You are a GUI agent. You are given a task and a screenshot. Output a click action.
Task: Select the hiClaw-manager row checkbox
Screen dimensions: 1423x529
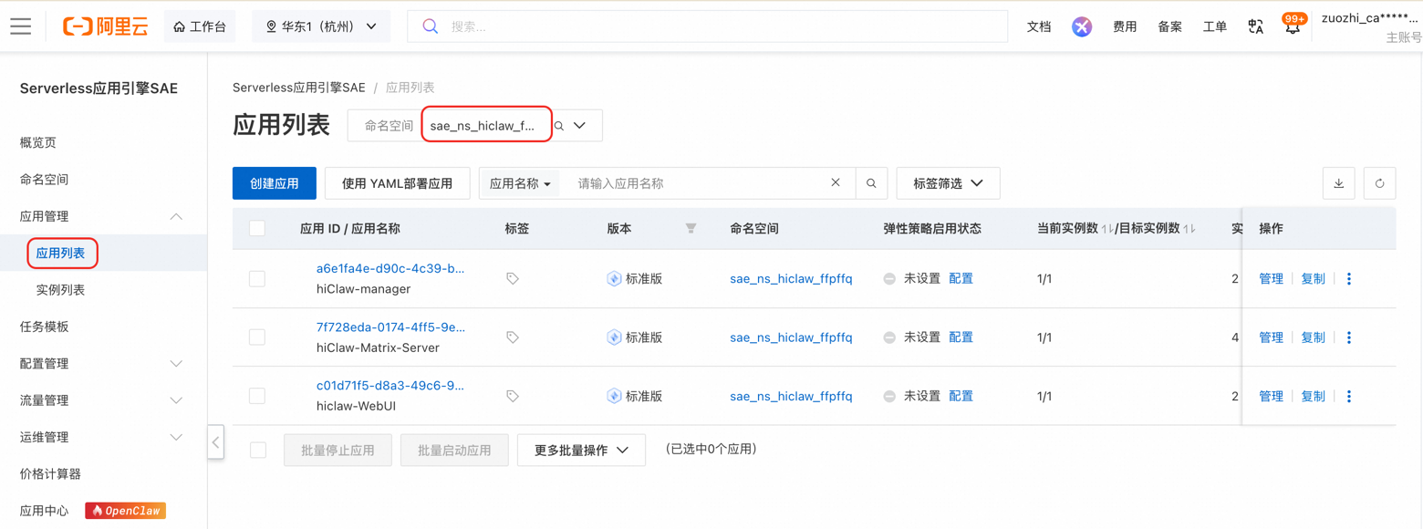257,279
